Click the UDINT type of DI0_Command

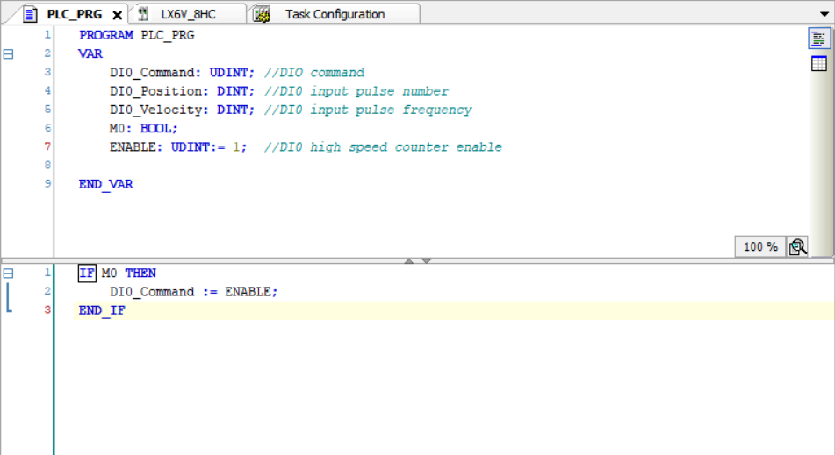tap(228, 72)
